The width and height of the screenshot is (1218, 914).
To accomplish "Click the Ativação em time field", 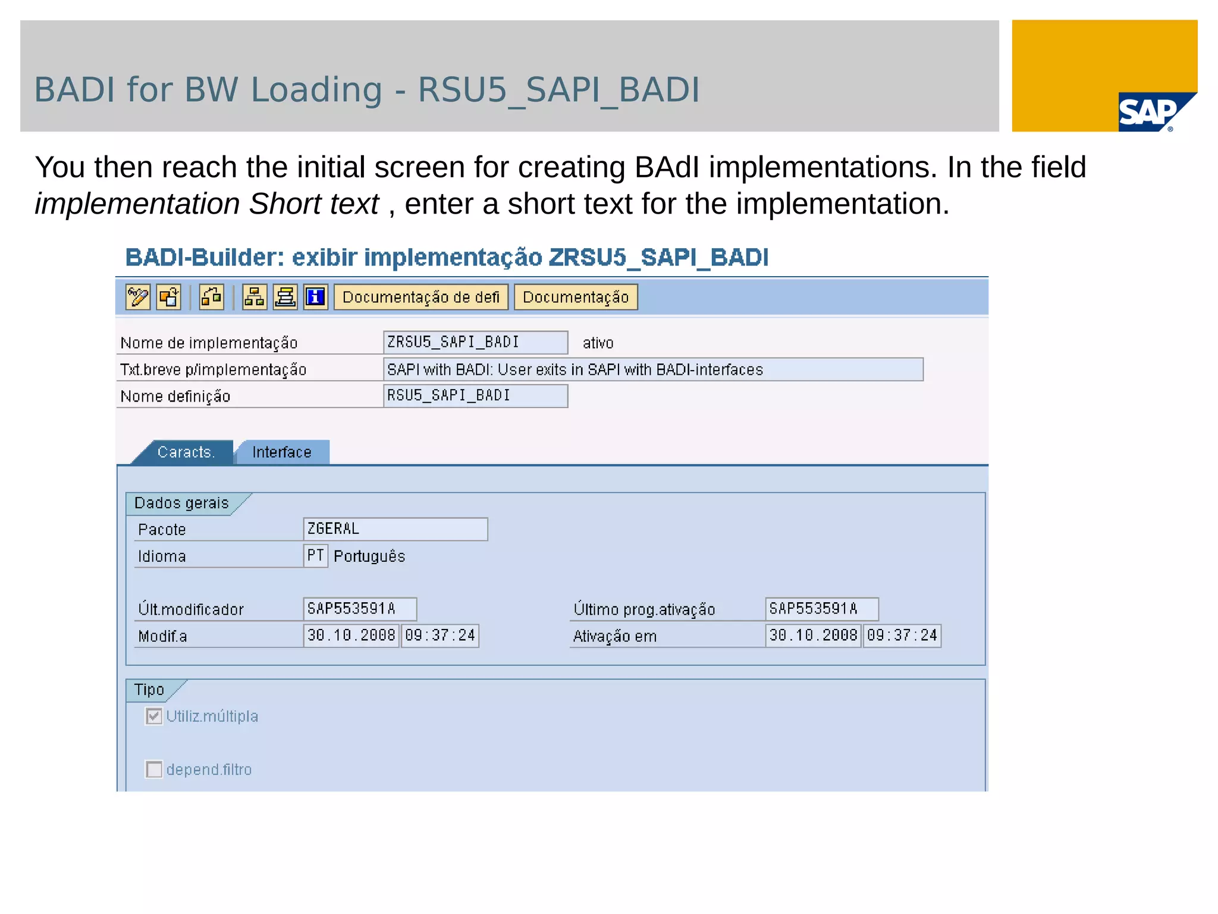I will [x=902, y=636].
